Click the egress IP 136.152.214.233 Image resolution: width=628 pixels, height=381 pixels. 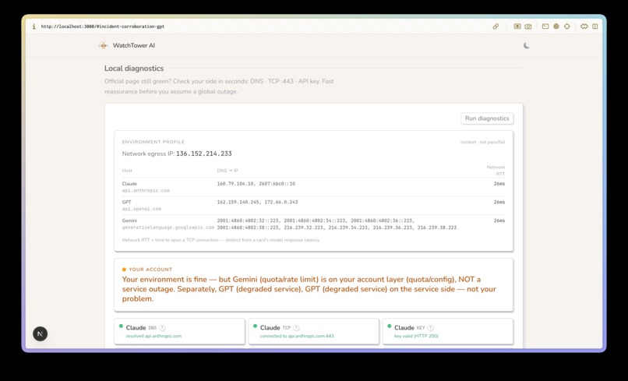click(204, 153)
